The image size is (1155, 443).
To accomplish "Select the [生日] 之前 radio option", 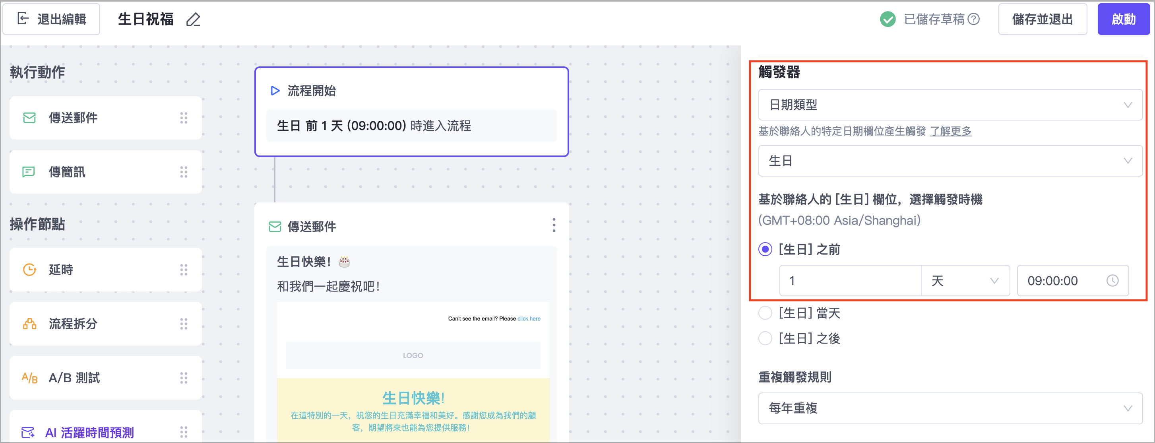I will pos(765,250).
